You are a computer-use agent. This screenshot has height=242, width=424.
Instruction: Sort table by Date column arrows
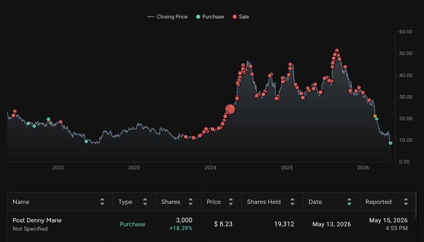(349, 202)
